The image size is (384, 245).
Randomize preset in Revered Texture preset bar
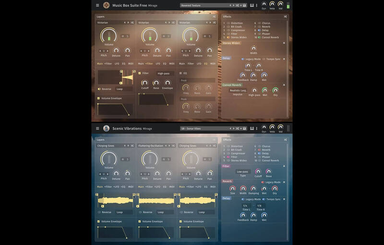click(237, 5)
